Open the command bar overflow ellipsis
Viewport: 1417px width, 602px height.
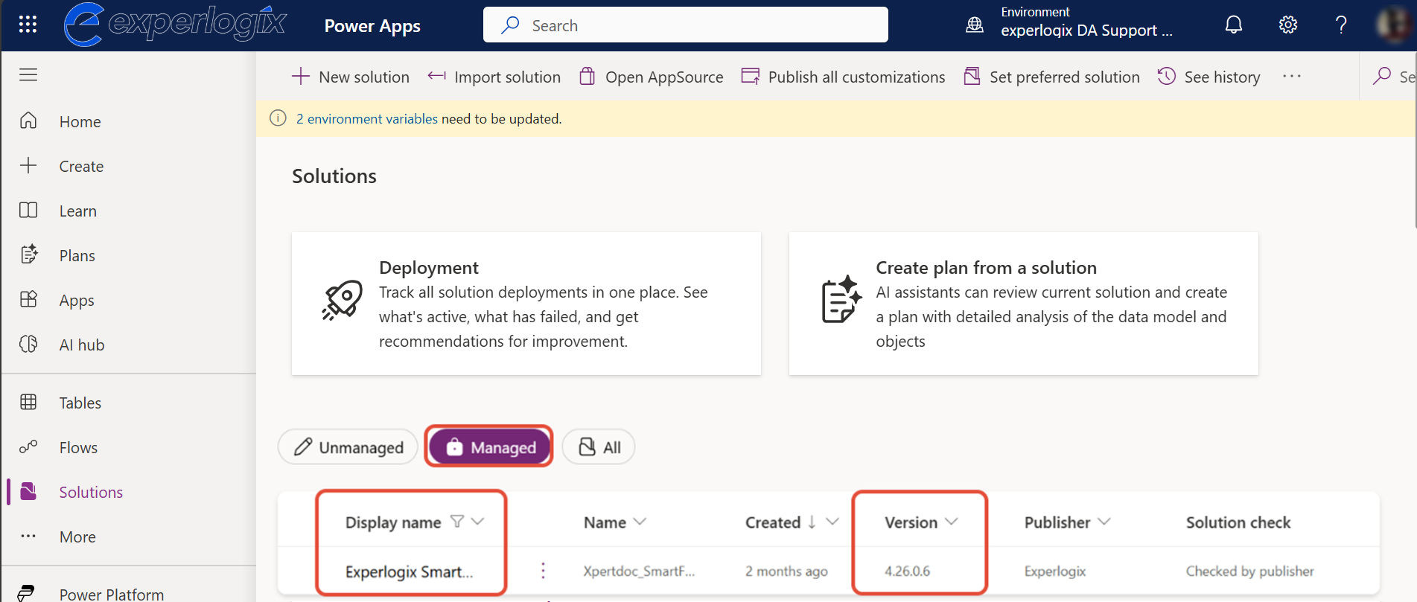click(1292, 76)
